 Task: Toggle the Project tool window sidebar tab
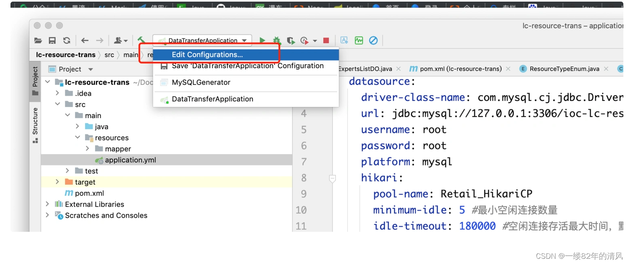click(35, 81)
